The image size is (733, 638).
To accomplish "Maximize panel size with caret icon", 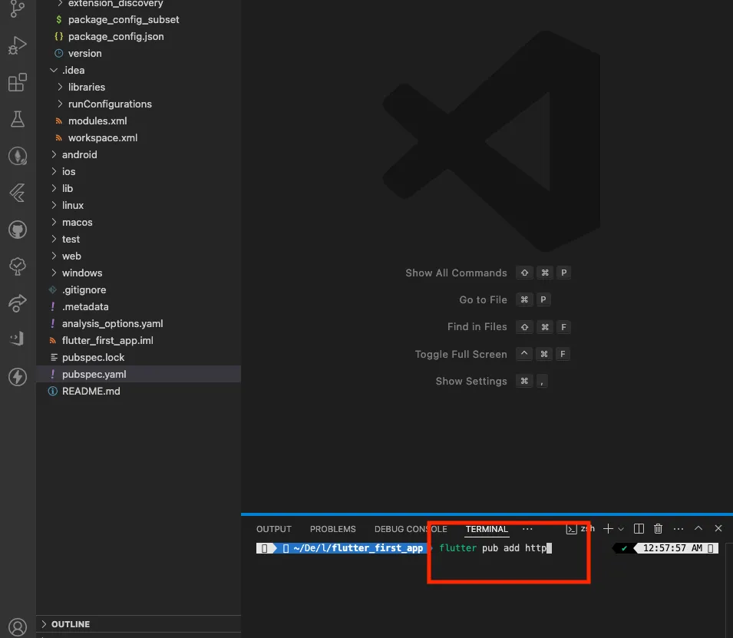I will [x=698, y=528].
